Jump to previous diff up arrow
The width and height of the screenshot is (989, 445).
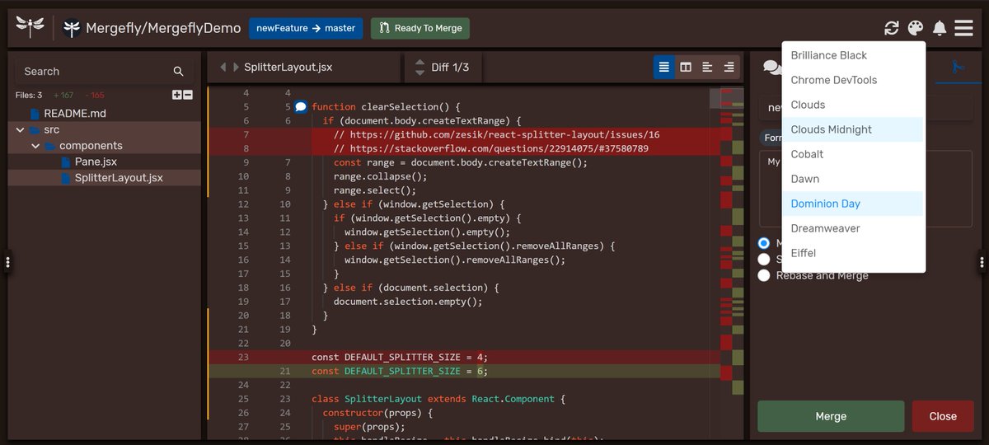(420, 63)
